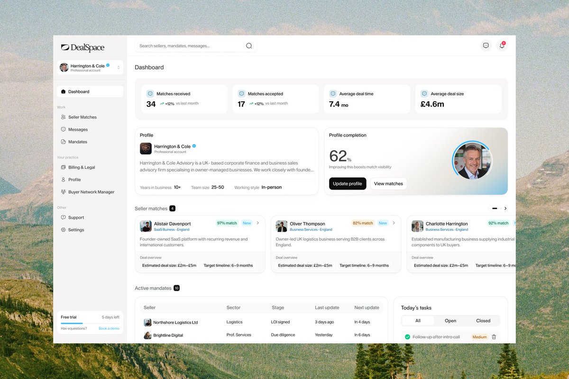Click the search magnifier icon
The image size is (569, 379).
[249, 46]
